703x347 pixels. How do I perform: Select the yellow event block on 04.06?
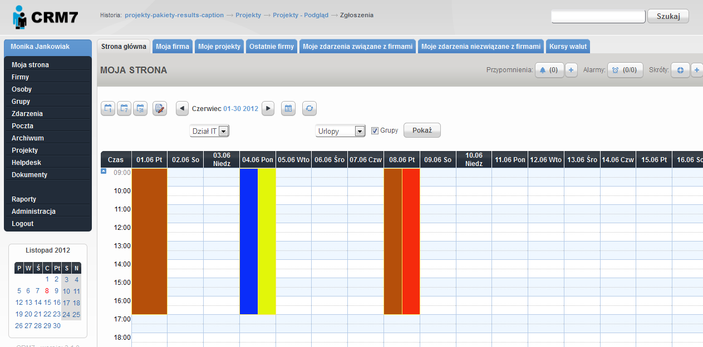[x=267, y=242]
